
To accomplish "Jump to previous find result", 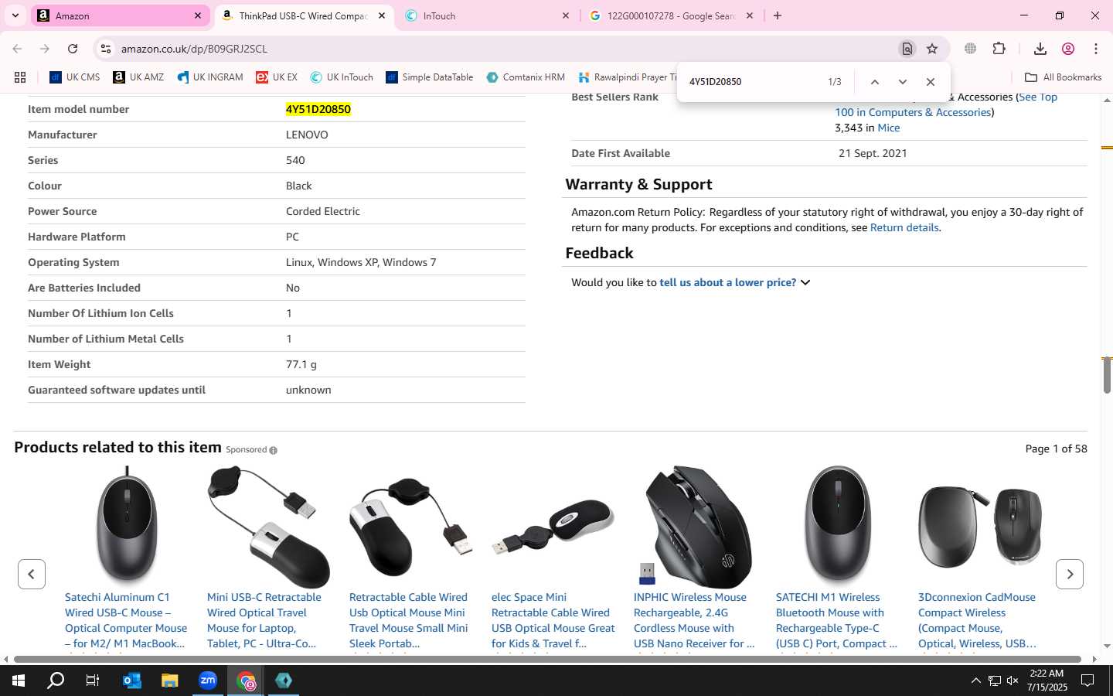I will click(874, 82).
